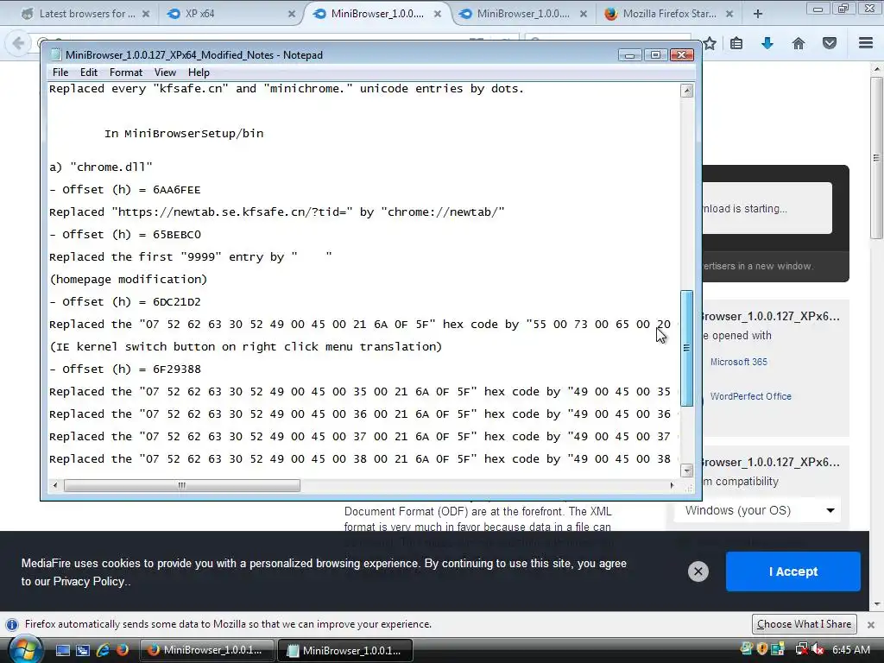Screen dimensions: 884x663
Task: Open the Windows Start menu orb
Action: click(x=24, y=649)
